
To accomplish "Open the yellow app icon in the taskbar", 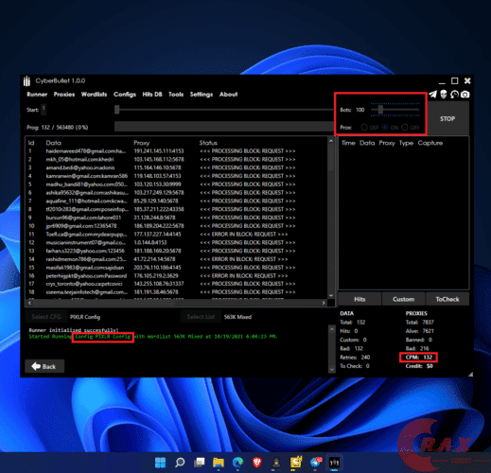I will tap(296, 463).
